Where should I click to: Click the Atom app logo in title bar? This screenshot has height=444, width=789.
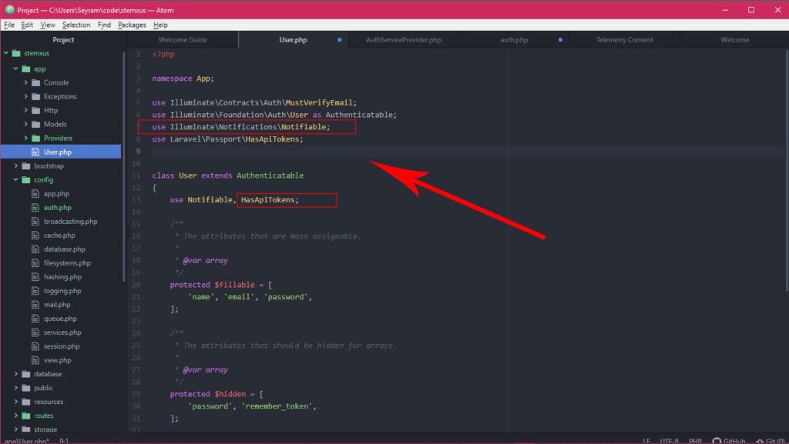pos(9,10)
